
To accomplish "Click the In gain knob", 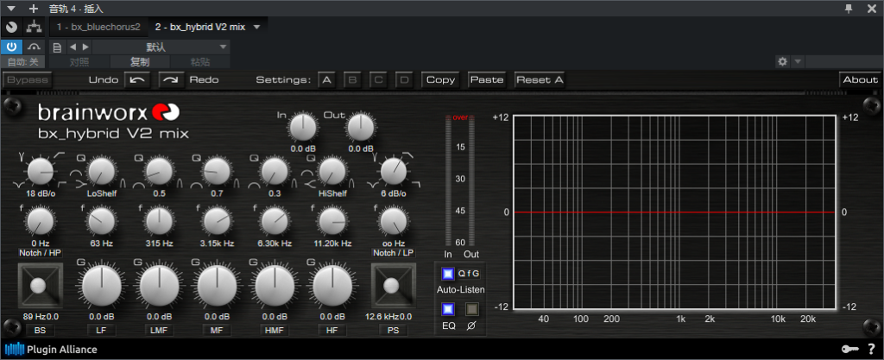I will coord(303,126).
